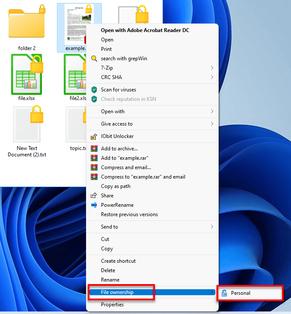Open Properties from the context menu
The width and height of the screenshot is (291, 314).
click(112, 305)
